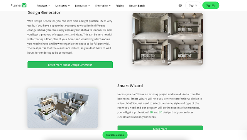Open the empty concrete room photo
247x140 pixels.
click(150, 26)
